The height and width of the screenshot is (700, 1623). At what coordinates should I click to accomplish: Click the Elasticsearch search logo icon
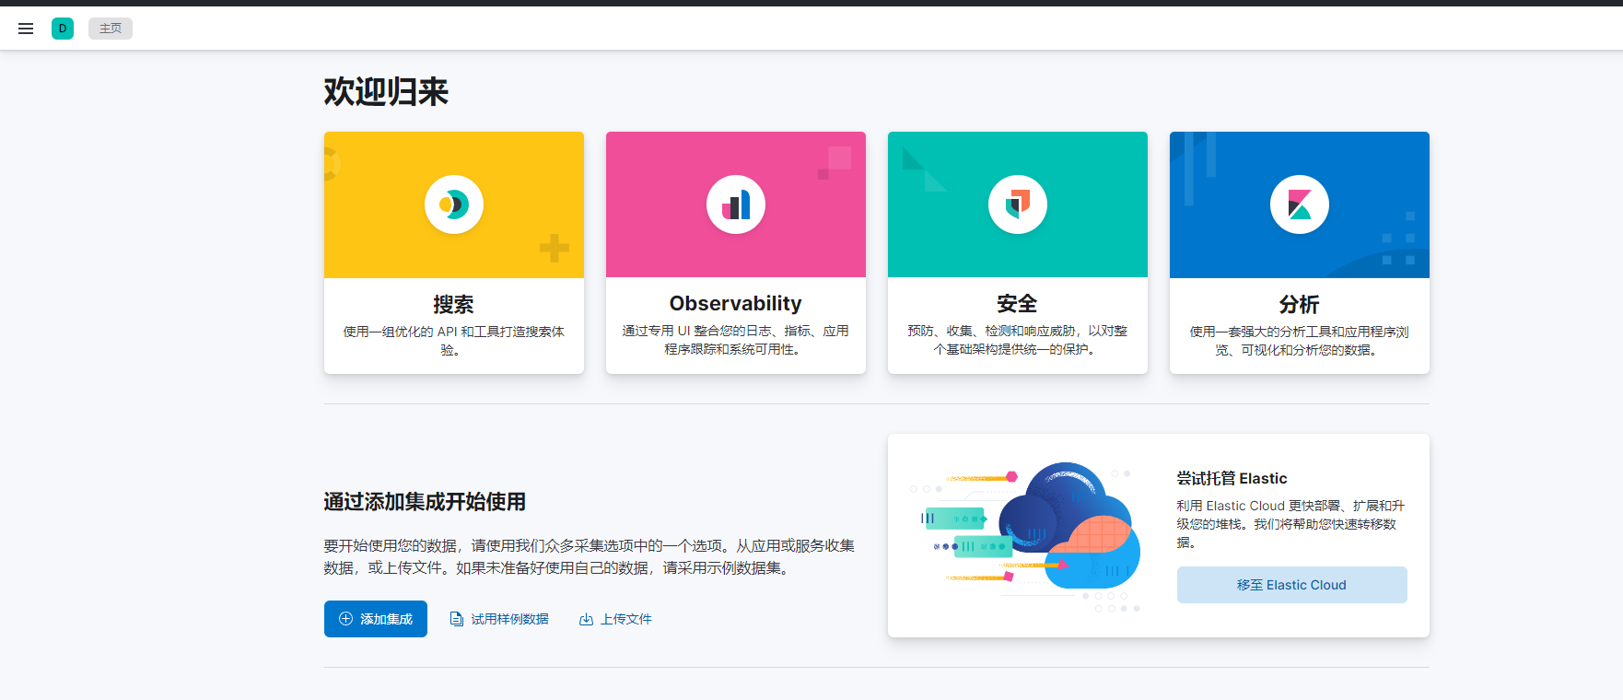pos(454,204)
